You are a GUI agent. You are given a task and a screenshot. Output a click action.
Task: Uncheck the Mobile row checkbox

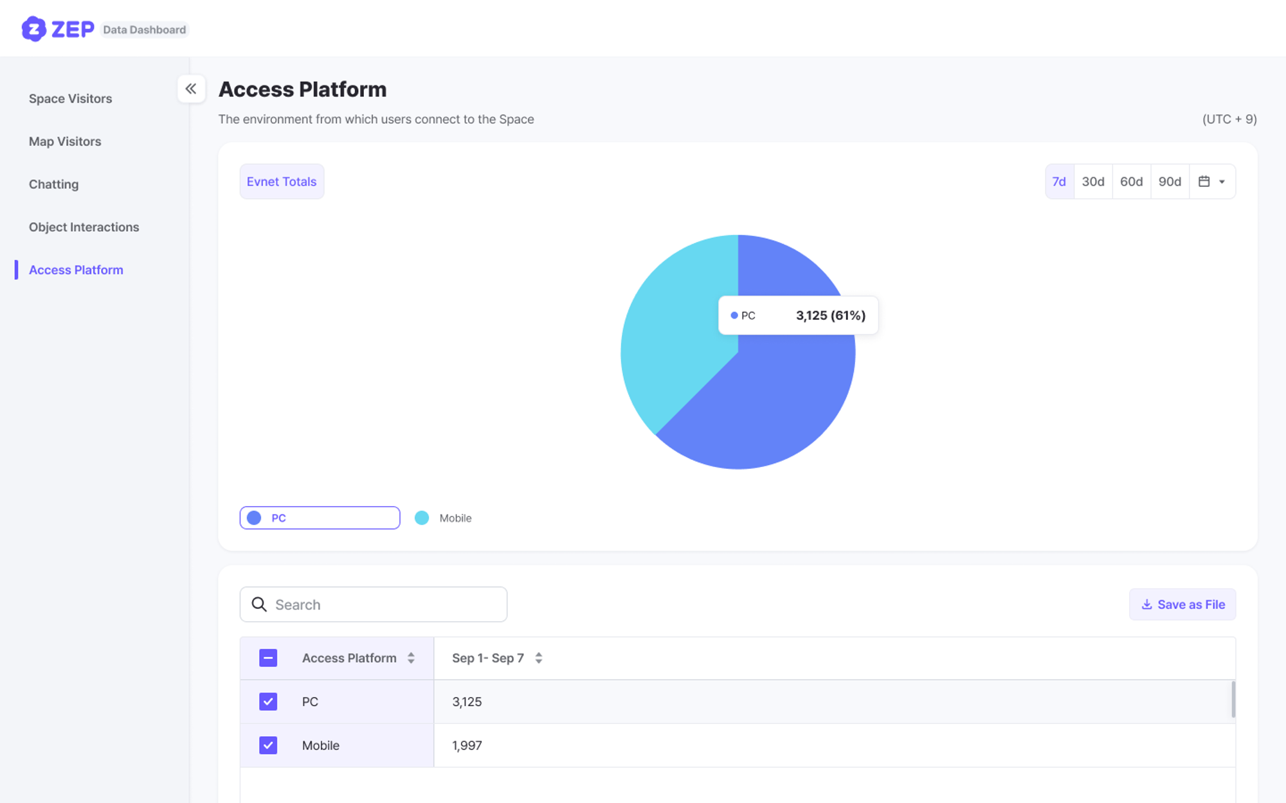[268, 745]
